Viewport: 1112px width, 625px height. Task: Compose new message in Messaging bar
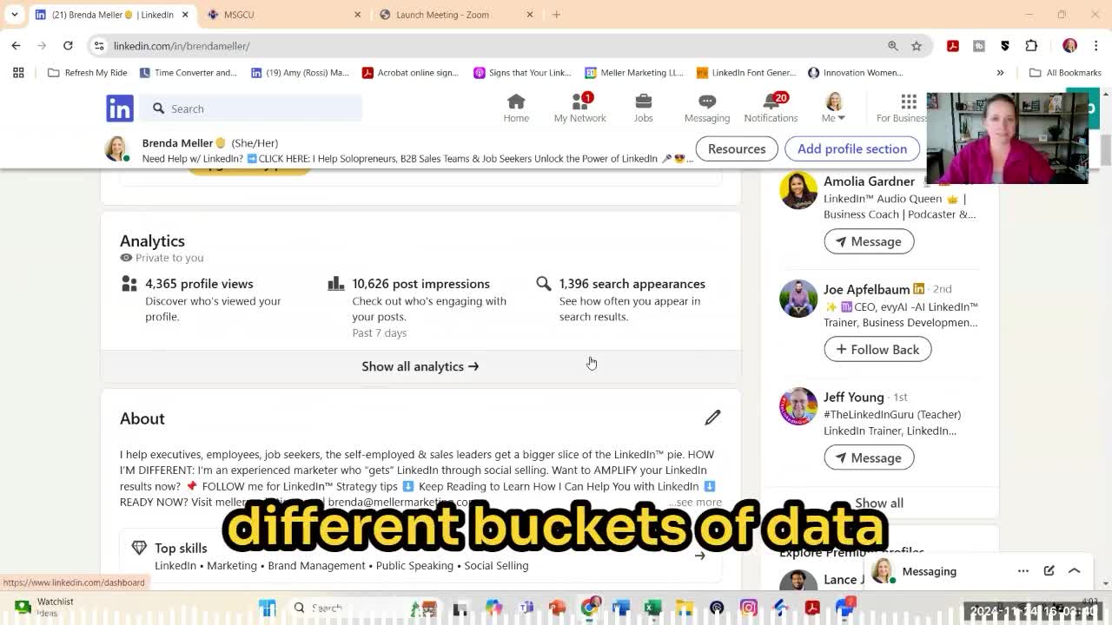(1049, 571)
